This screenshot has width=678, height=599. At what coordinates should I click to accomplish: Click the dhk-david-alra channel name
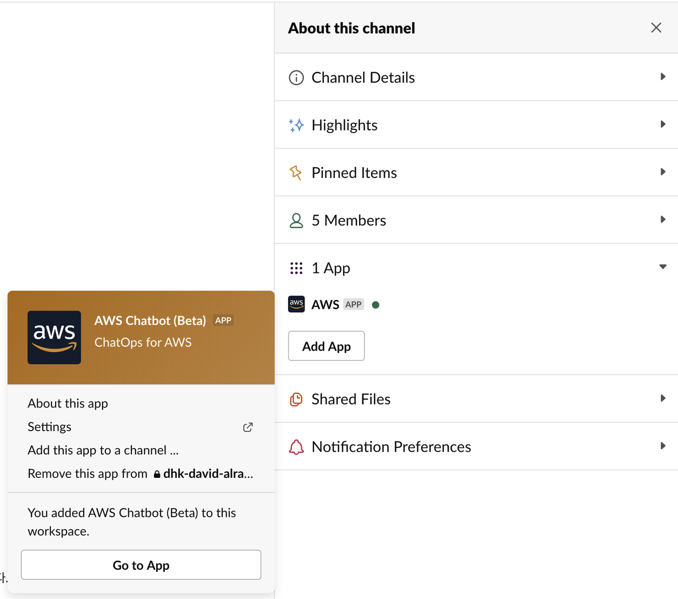coord(208,474)
